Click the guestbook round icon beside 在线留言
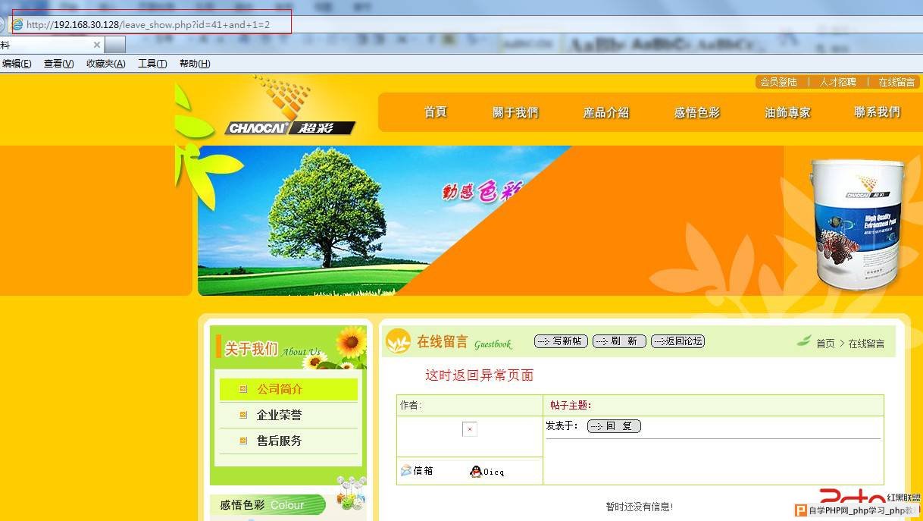The width and height of the screenshot is (923, 521). pyautogui.click(x=398, y=342)
